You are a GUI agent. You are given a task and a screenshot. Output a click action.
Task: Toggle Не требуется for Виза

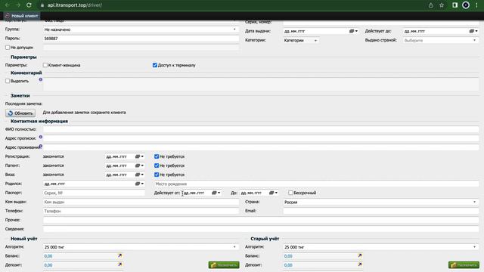tap(157, 175)
